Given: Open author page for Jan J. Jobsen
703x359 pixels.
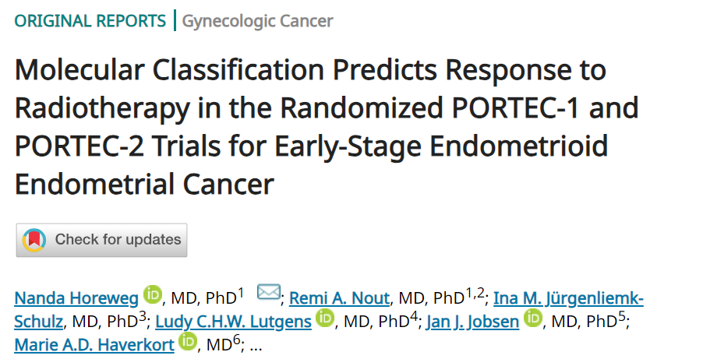Looking at the screenshot, I should tap(472, 320).
